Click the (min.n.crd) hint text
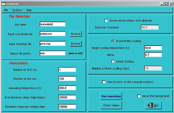 pyautogui.click(x=76, y=54)
